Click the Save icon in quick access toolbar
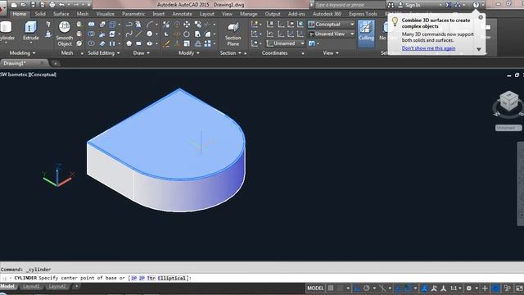 (33, 5)
